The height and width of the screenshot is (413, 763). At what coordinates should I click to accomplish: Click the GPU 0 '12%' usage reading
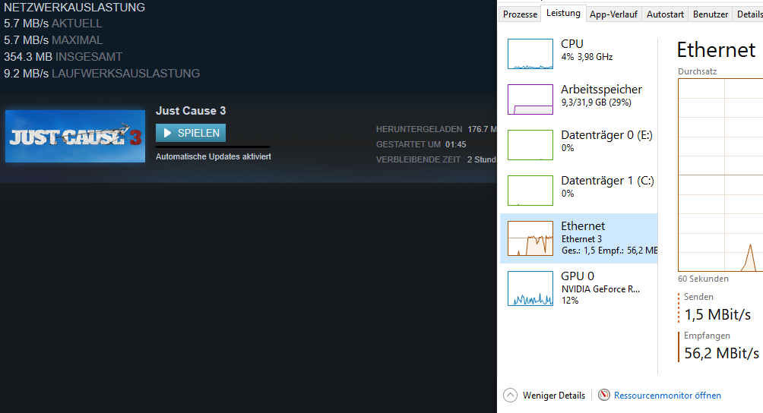tap(570, 301)
